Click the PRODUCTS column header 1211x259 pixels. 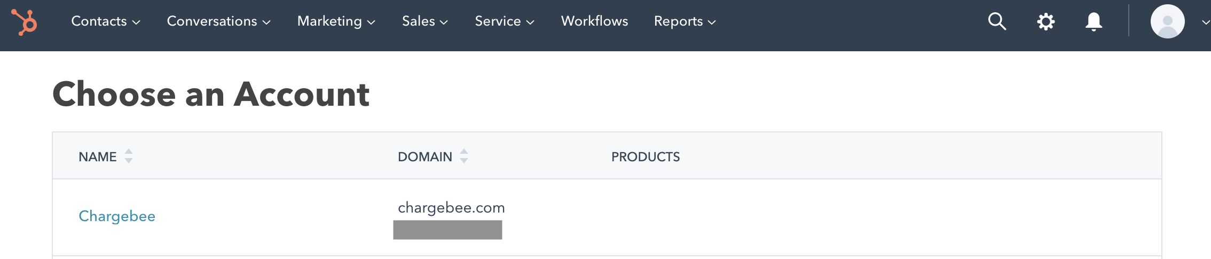(645, 157)
